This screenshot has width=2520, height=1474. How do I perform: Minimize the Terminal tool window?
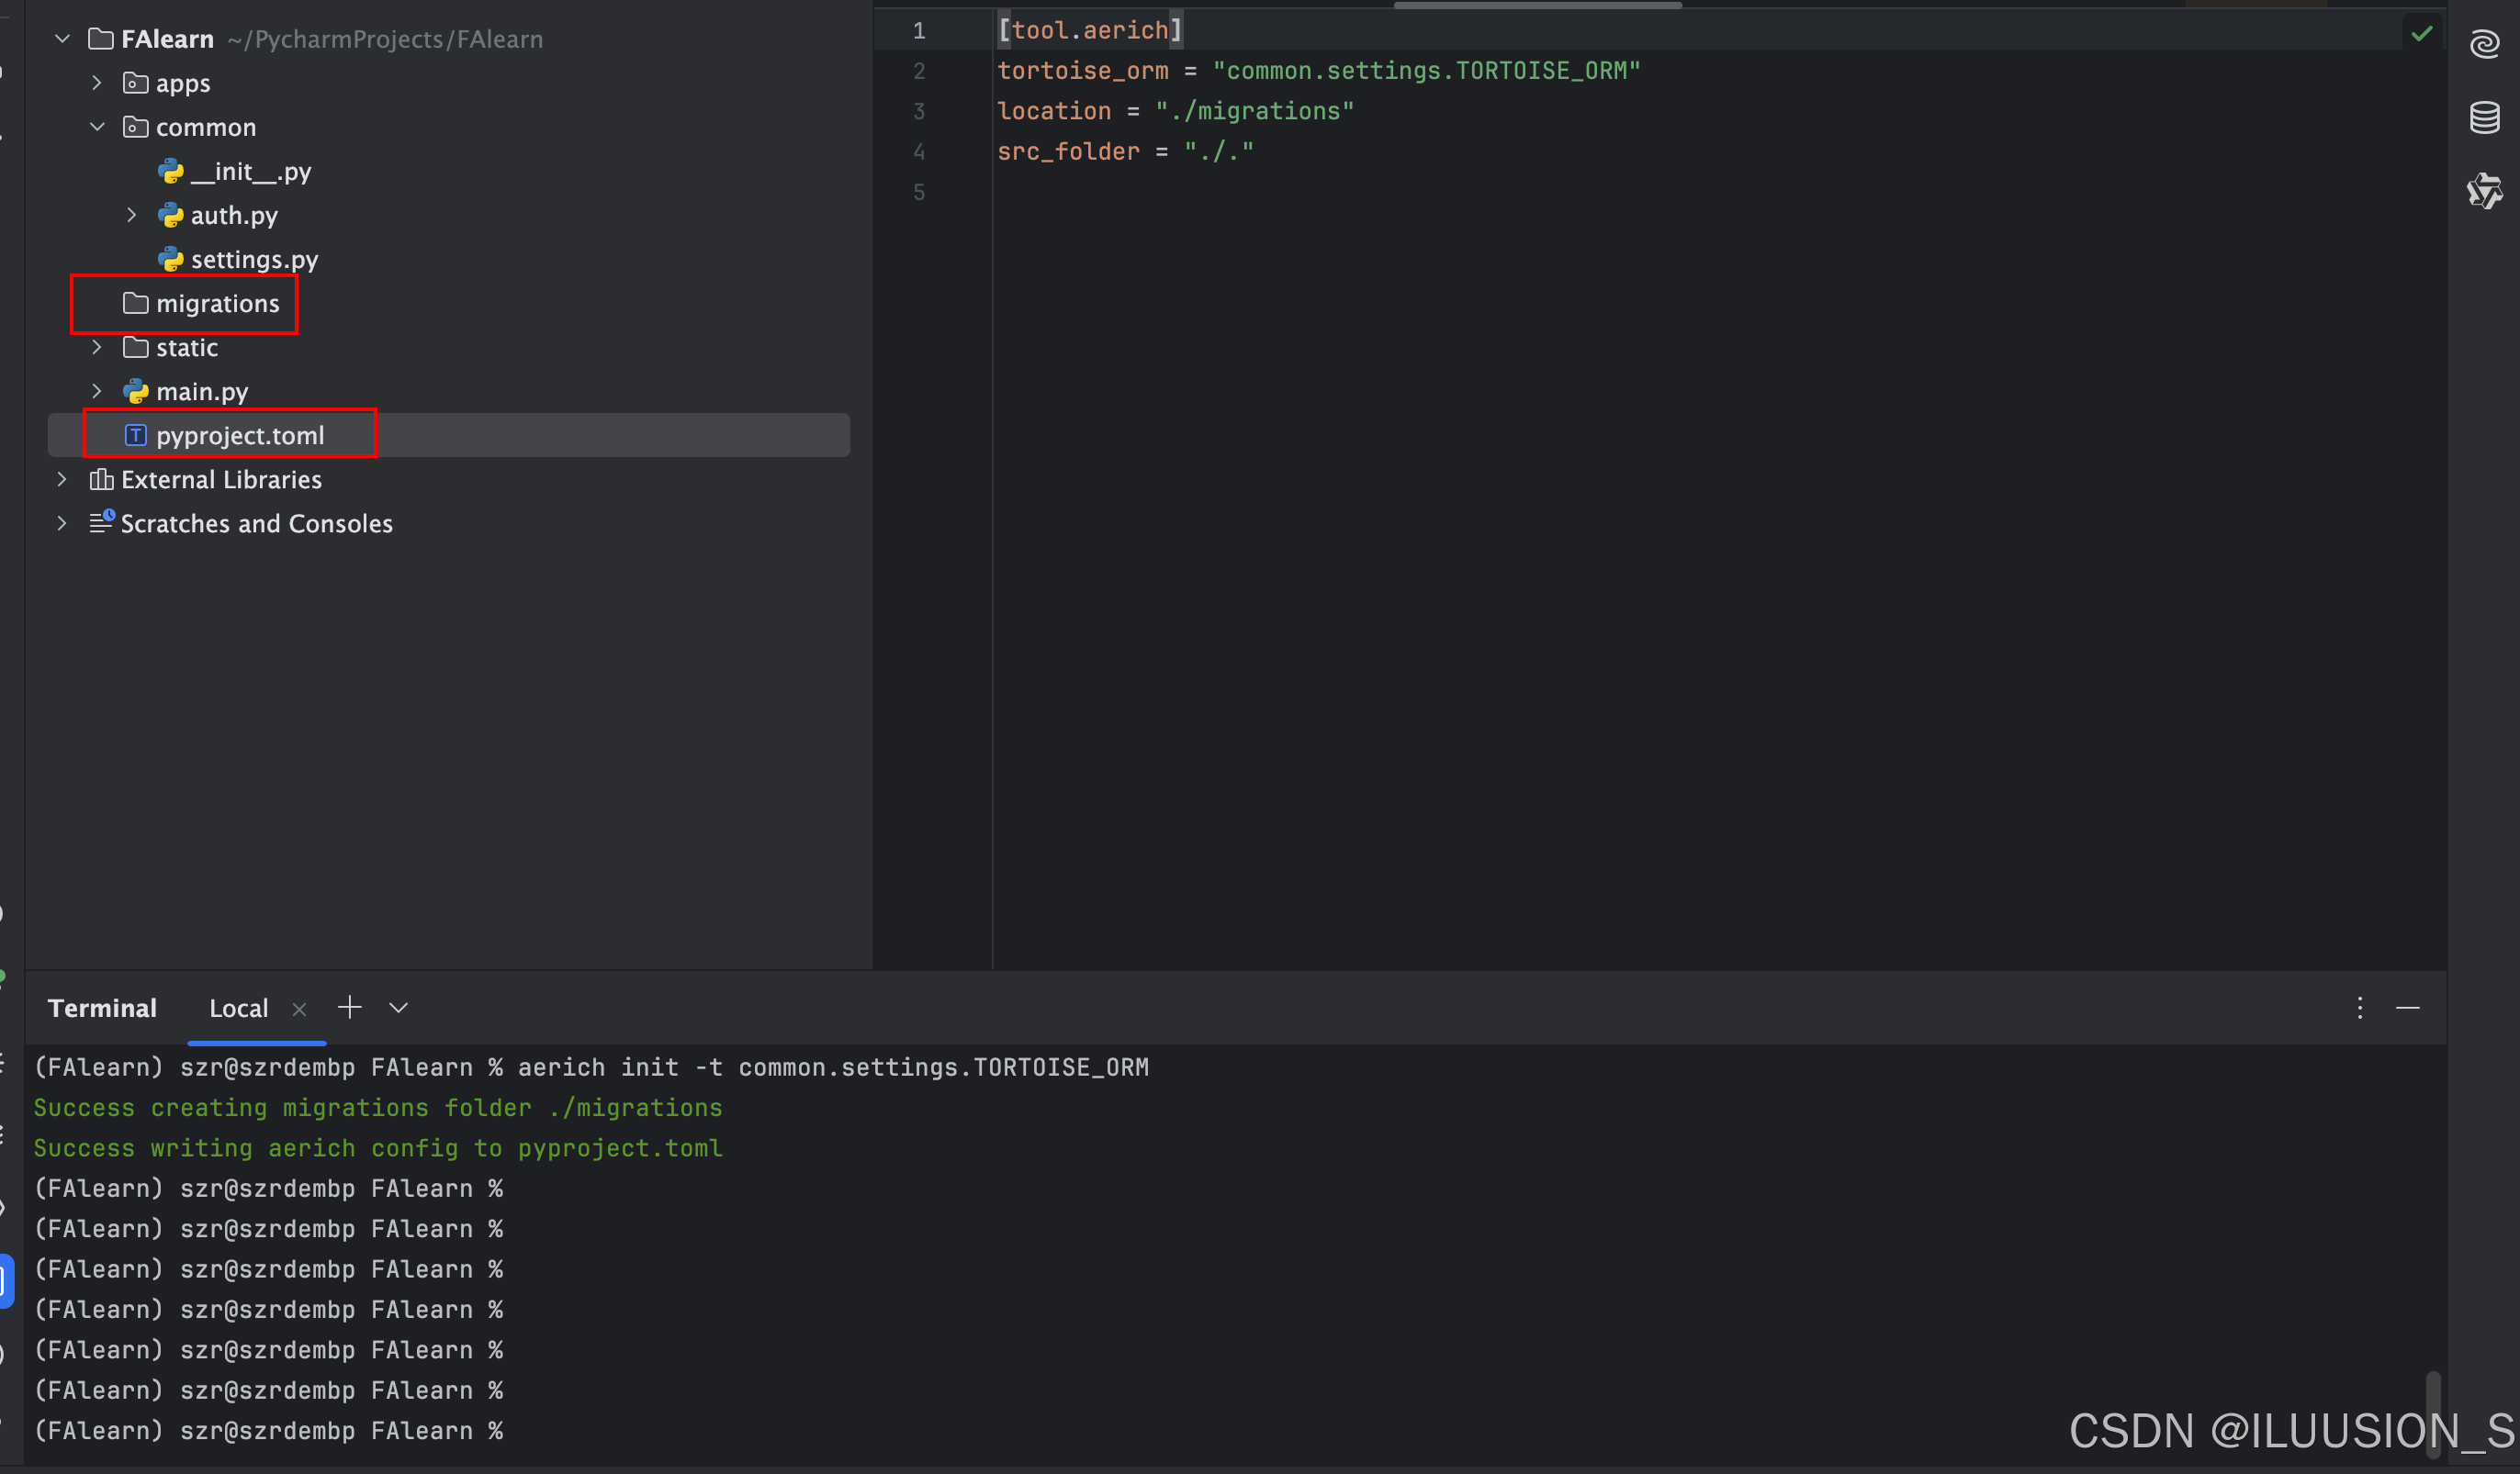(2407, 1008)
